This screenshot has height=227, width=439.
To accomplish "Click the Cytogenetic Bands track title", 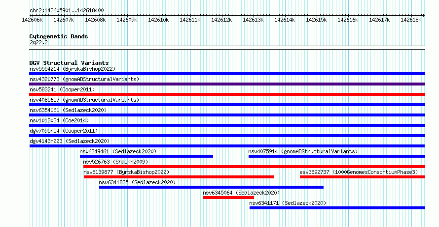I will tap(59, 36).
